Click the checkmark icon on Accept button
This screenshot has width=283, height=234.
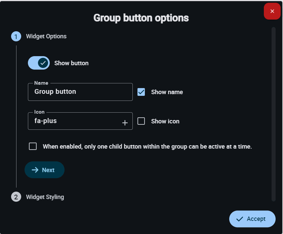pos(240,219)
